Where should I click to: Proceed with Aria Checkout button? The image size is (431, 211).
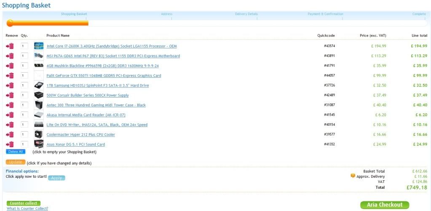pos(384,205)
